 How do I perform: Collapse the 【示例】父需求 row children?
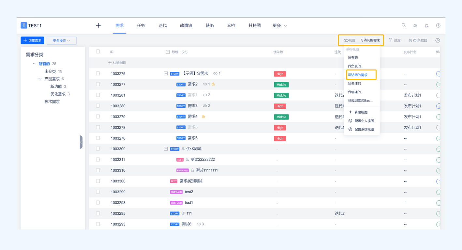tap(166, 73)
